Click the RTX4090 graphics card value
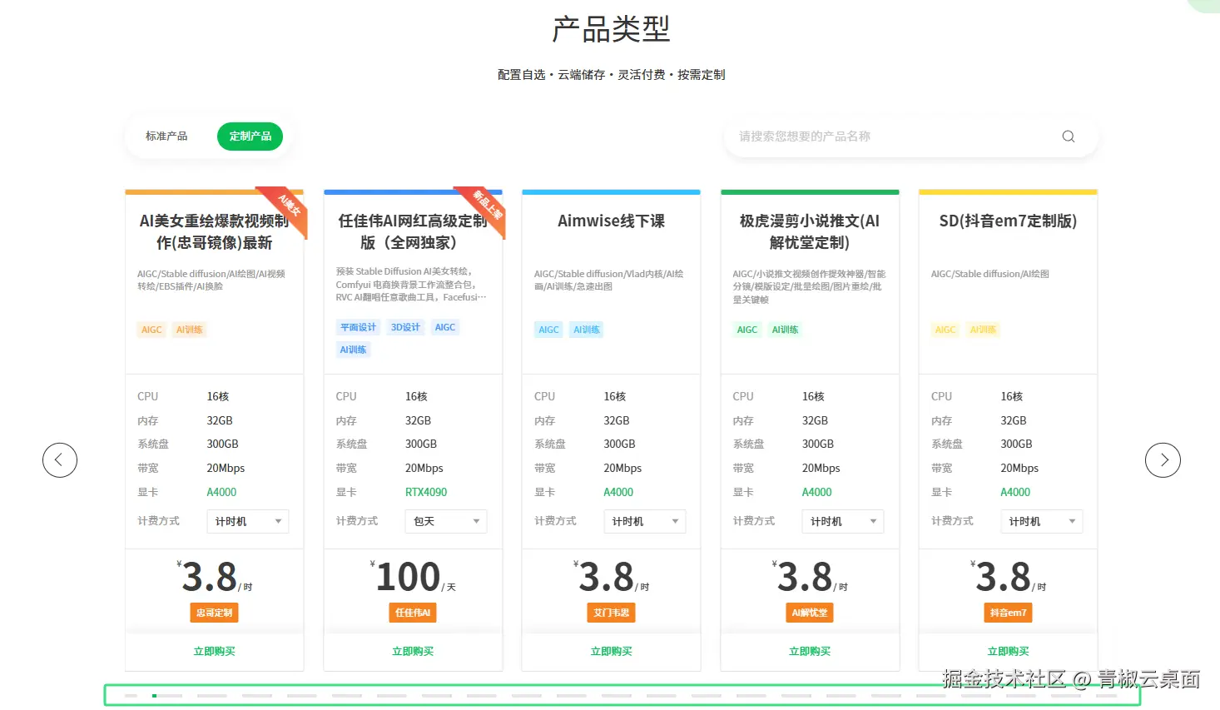Viewport: 1220px width, 710px height. tap(426, 492)
